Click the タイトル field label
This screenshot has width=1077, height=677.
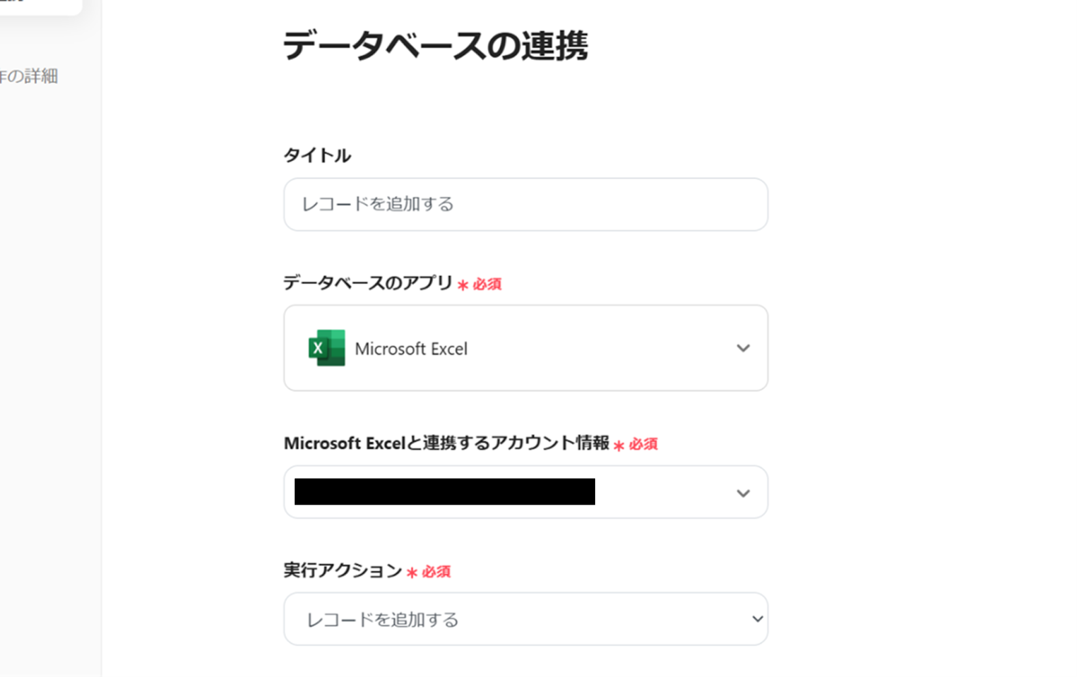(317, 155)
